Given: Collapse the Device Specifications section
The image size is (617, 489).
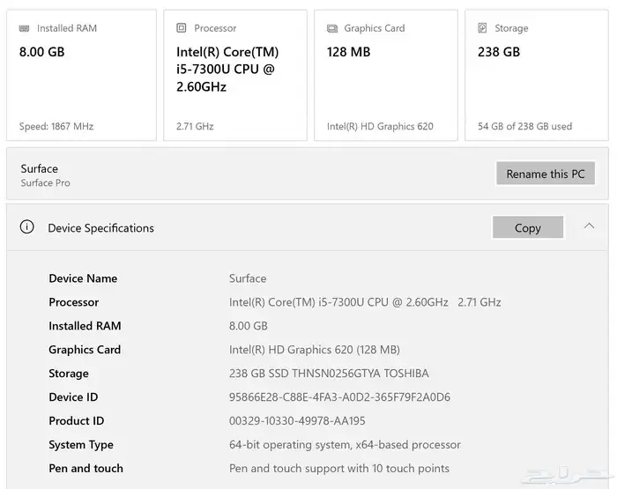Looking at the screenshot, I should click(x=589, y=226).
